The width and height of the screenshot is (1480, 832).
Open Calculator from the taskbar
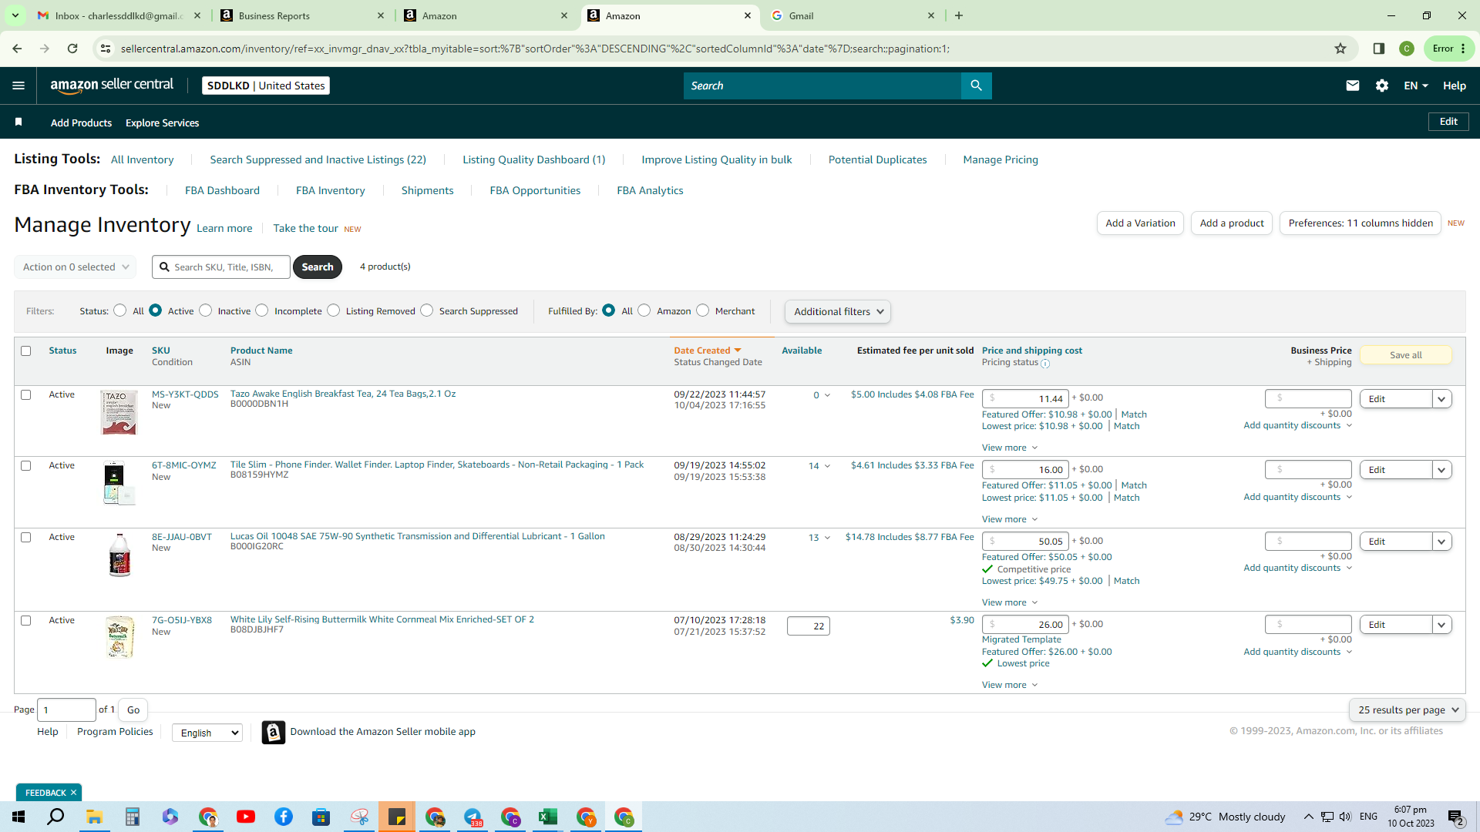tap(133, 817)
